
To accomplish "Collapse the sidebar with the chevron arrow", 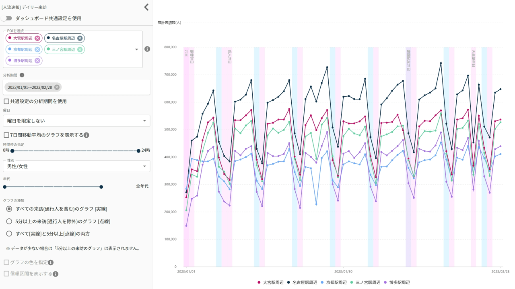I will pos(146,7).
